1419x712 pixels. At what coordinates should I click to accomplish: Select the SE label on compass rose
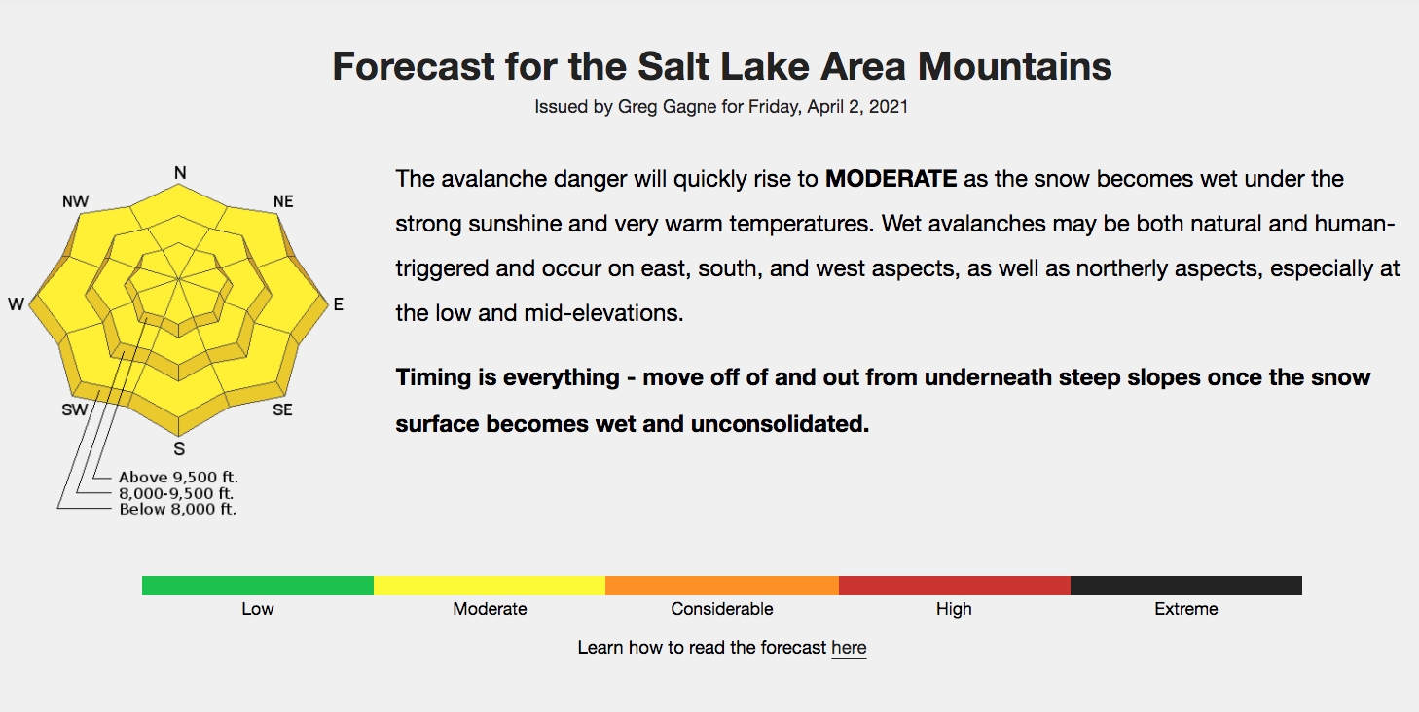(x=282, y=409)
